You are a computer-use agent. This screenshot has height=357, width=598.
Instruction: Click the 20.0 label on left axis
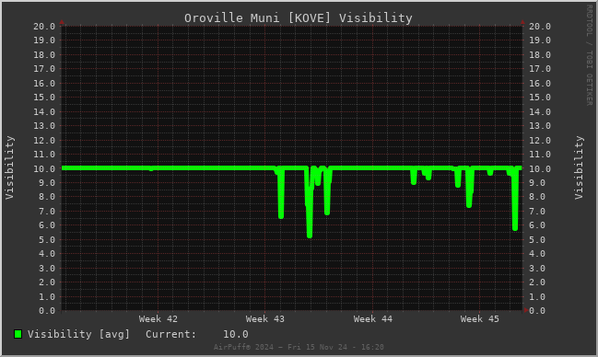click(44, 27)
